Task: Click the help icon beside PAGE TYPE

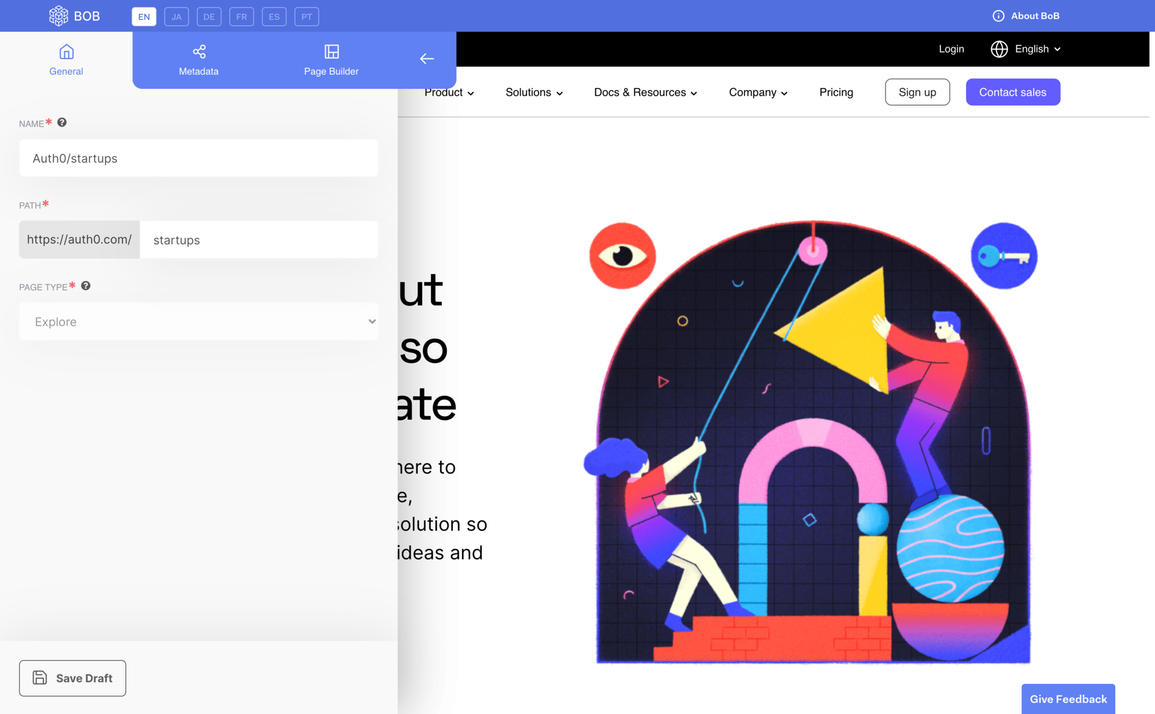Action: coord(86,286)
